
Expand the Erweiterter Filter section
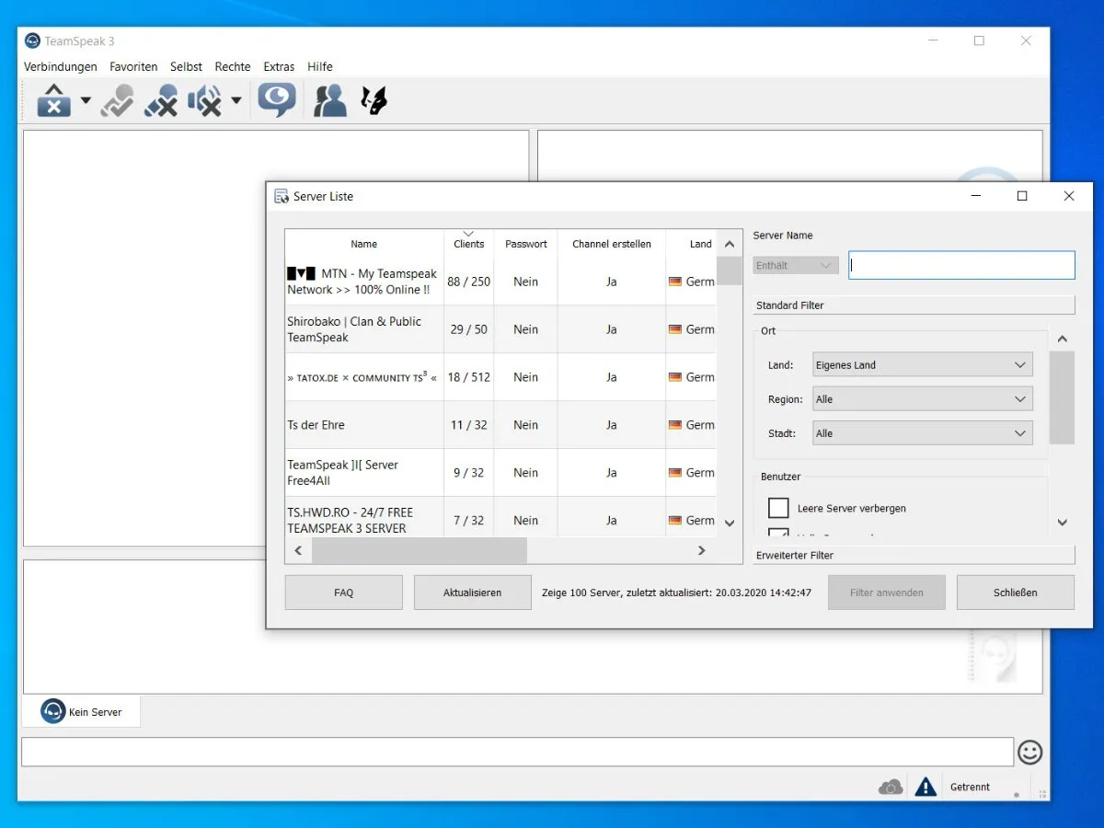pyautogui.click(x=914, y=555)
